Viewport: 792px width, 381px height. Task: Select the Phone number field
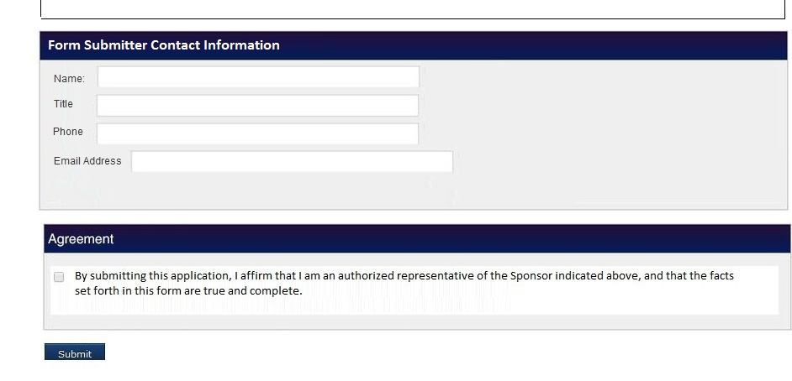click(x=257, y=133)
